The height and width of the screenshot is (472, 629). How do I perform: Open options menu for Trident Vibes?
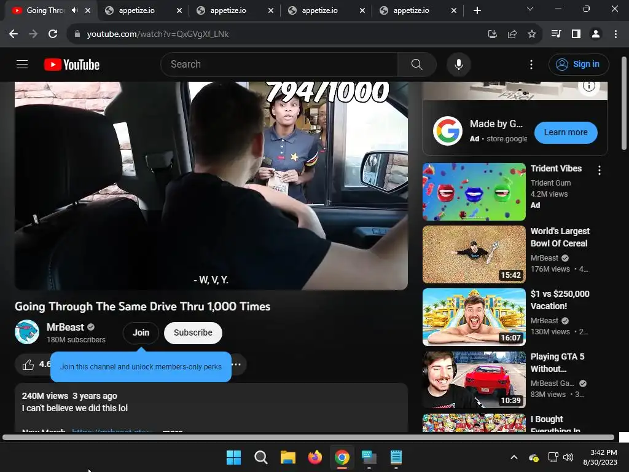click(x=600, y=170)
